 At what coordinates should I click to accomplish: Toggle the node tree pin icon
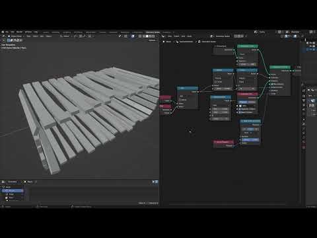[246, 36]
